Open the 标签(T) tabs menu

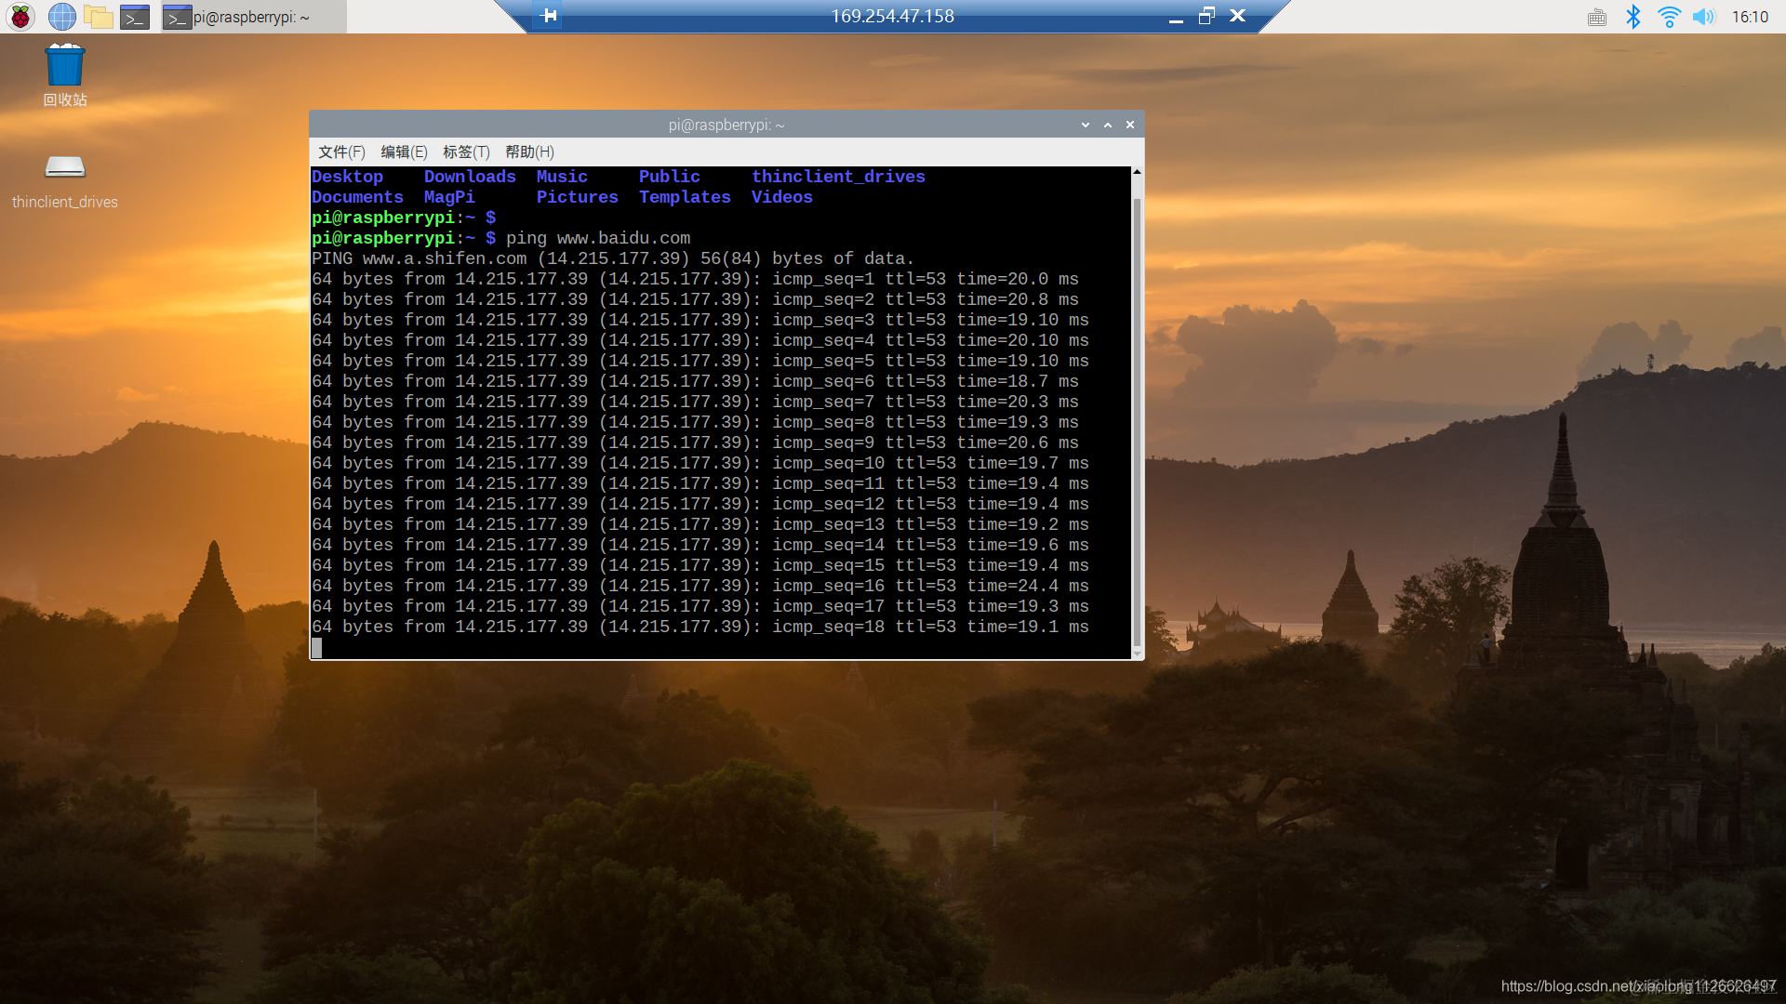coord(466,152)
